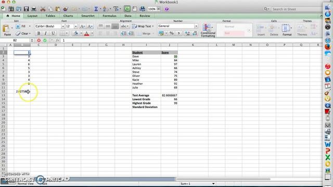The height and width of the screenshot is (187, 333).
Task: Apply fill color paint bucket
Action: 75,33
